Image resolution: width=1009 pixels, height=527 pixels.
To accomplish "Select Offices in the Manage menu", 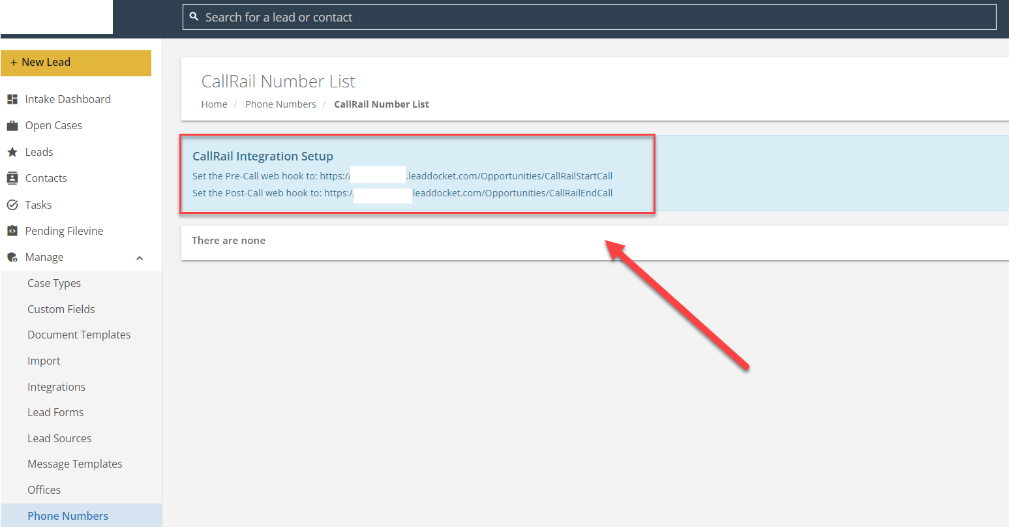I will pos(44,489).
